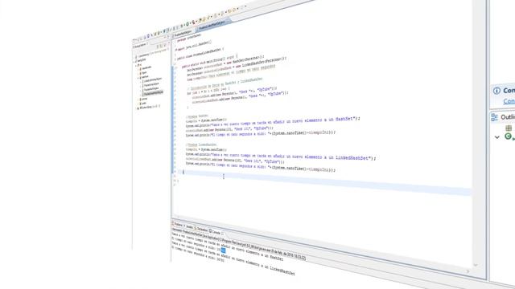Open the Package Explorer tab
This screenshot has width=515, height=289.
[x=139, y=45]
